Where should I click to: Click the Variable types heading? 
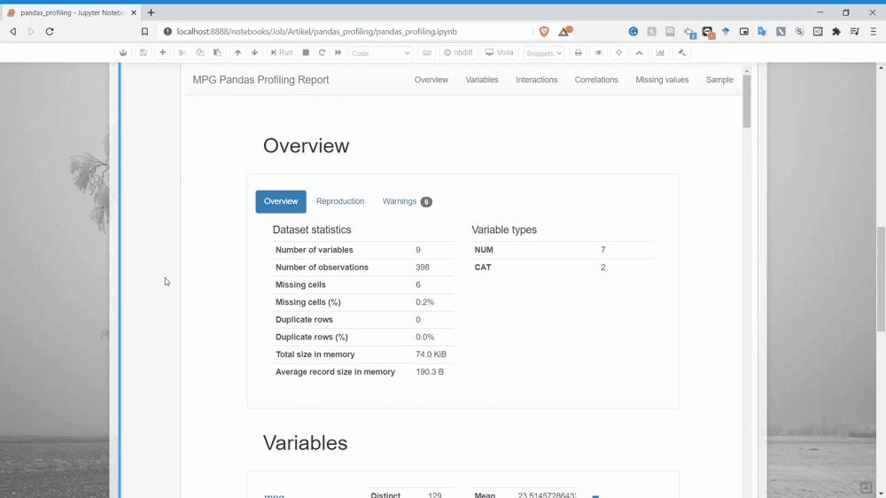point(504,230)
